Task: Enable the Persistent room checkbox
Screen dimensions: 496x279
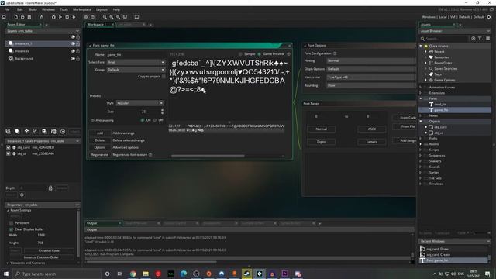Action: tap(12, 223)
